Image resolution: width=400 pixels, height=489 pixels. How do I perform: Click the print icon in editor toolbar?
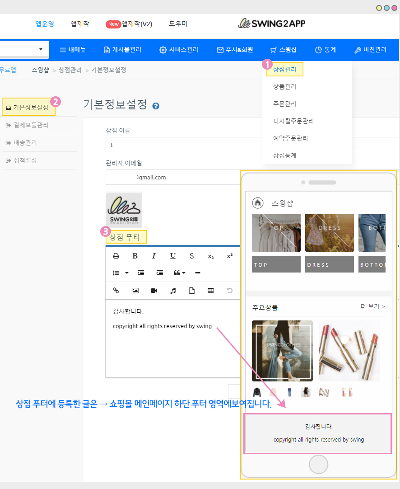[x=116, y=256]
